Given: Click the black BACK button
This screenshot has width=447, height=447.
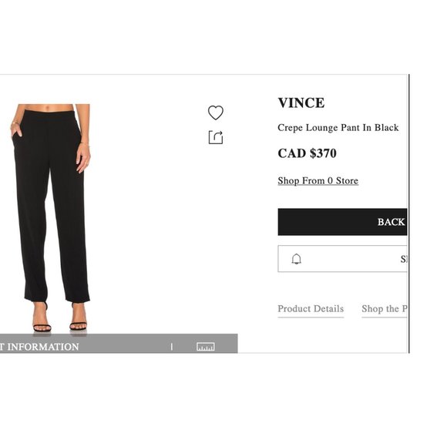Looking at the screenshot, I should 342,222.
